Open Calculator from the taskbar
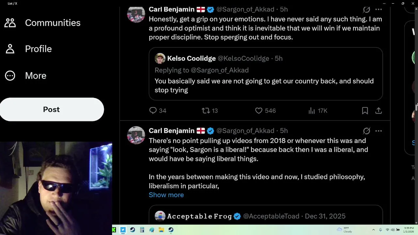This screenshot has height=235, width=418. [142, 230]
